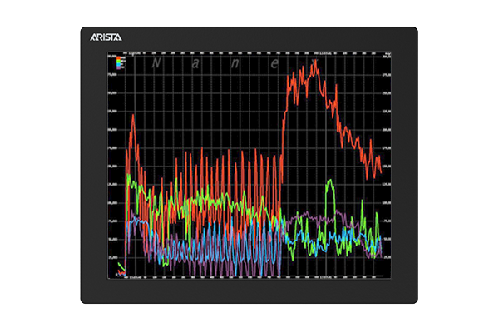Click the green line's starting peak at left
This screenshot has width=499, height=333.
click(128, 179)
